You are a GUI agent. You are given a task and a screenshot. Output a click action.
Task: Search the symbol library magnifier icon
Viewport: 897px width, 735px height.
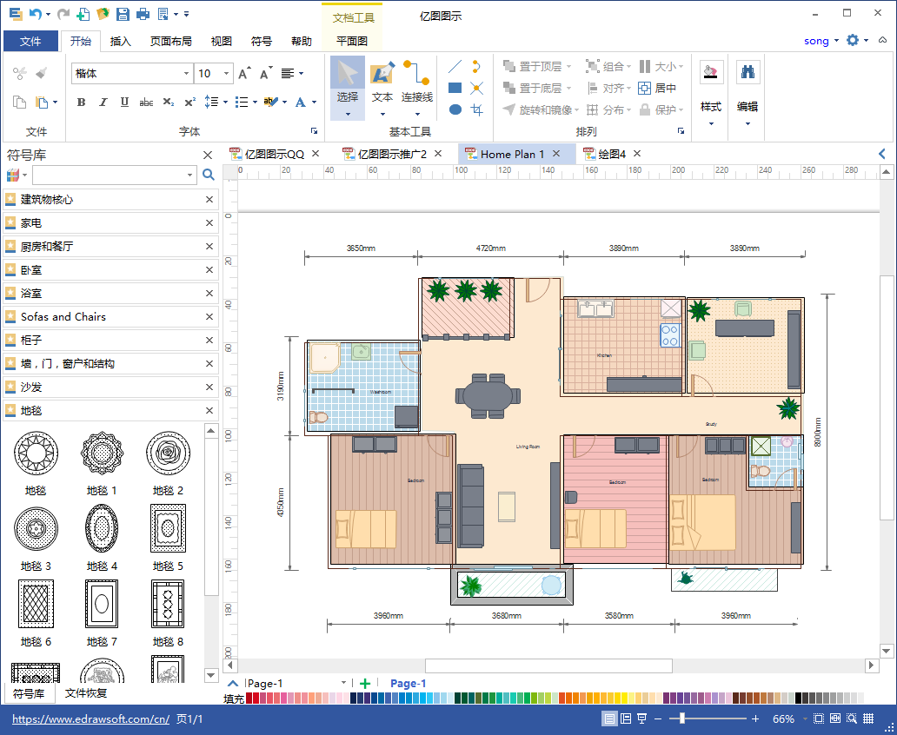209,175
